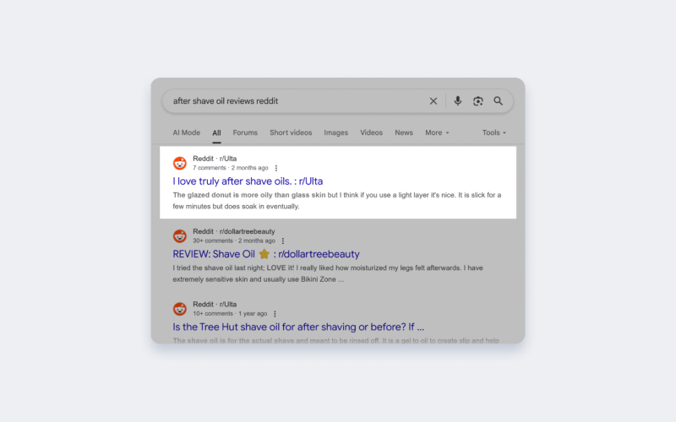This screenshot has height=422, width=676.
Task: Open "REVIEW: Shave Oil" r/dollartreebeauty link
Action: tap(266, 254)
